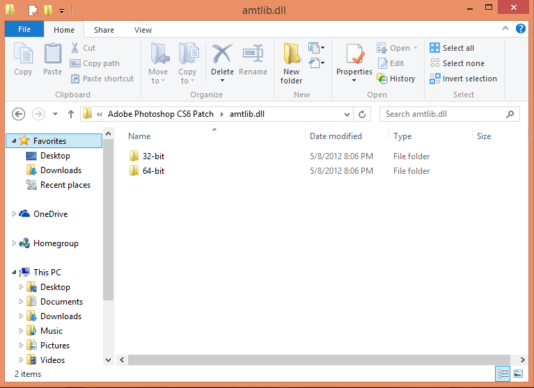
Task: Click Select none
Action: 457,63
